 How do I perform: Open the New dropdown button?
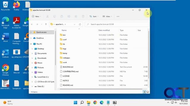click(x=36, y=16)
